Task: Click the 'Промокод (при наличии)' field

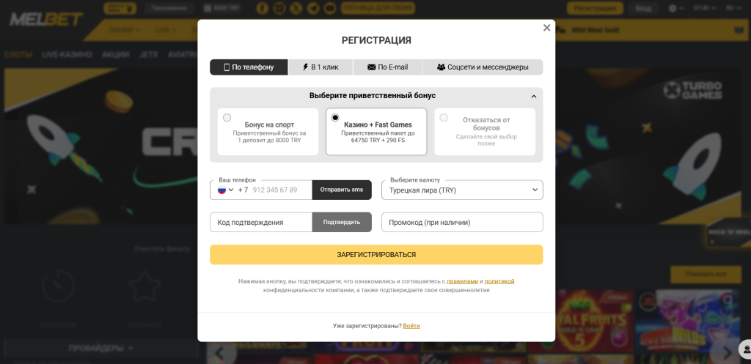Action: click(462, 223)
